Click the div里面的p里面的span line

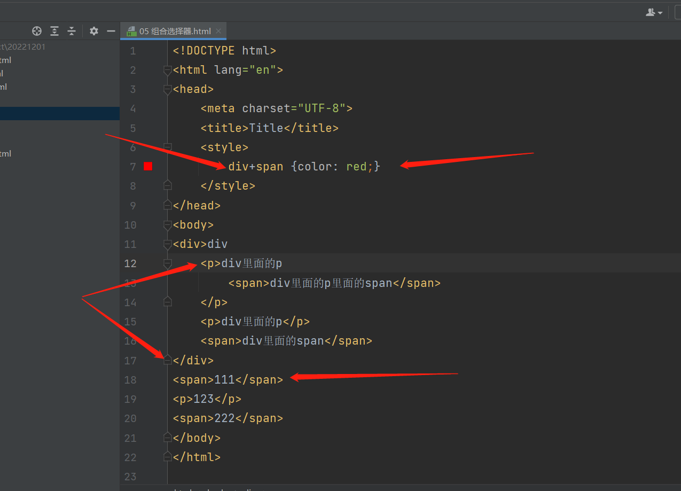pyautogui.click(x=334, y=283)
